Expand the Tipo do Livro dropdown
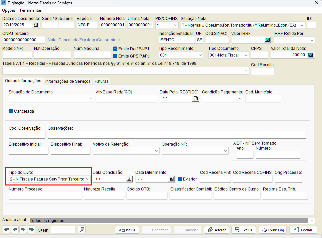322x238 pixels. [x=88, y=179]
